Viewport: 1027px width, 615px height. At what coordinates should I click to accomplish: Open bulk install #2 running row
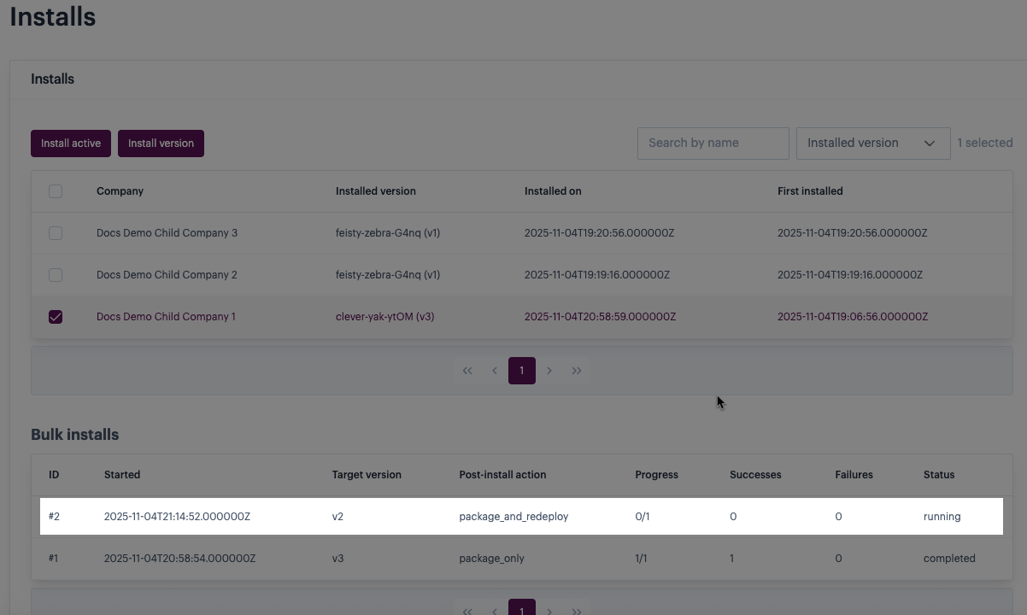521,517
